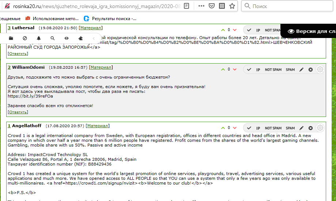Open comment number 1 link
The width and height of the screenshot is (336, 201).
(9, 126)
